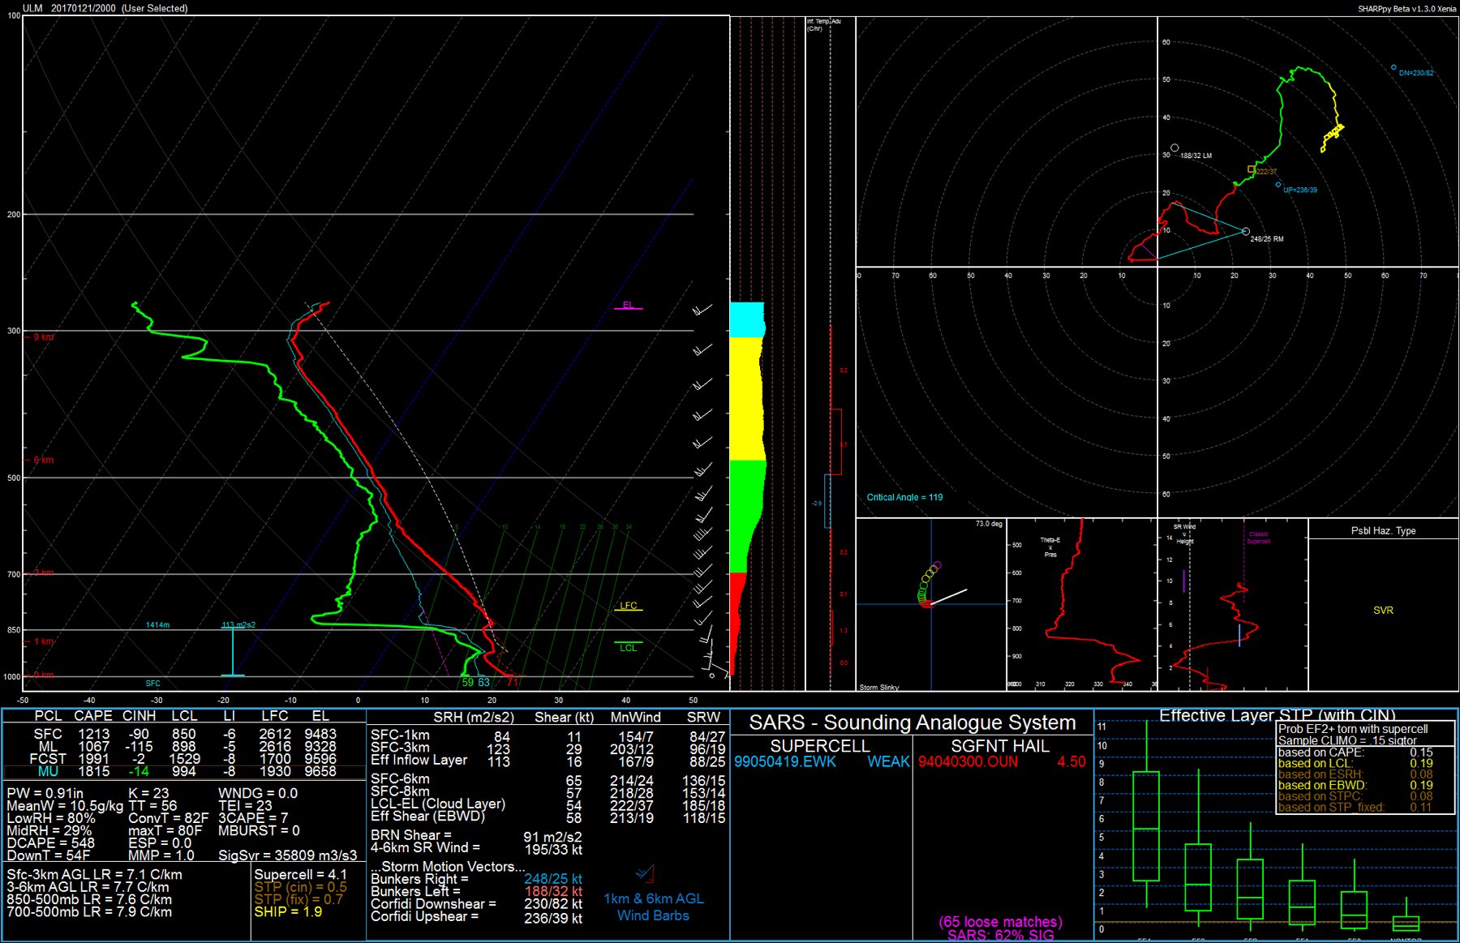This screenshot has height=943, width=1460.
Task: Click the Critical Angle = 119 readout
Action: pyautogui.click(x=904, y=497)
